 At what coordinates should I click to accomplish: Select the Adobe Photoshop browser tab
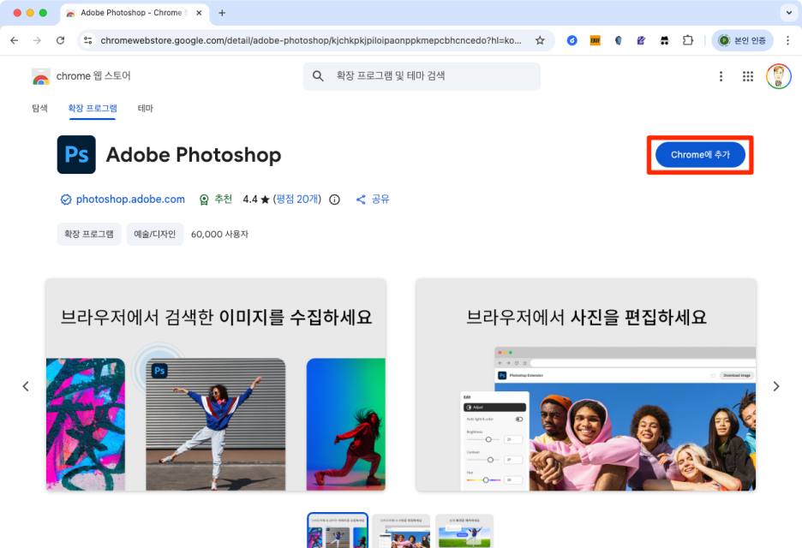pyautogui.click(x=134, y=13)
